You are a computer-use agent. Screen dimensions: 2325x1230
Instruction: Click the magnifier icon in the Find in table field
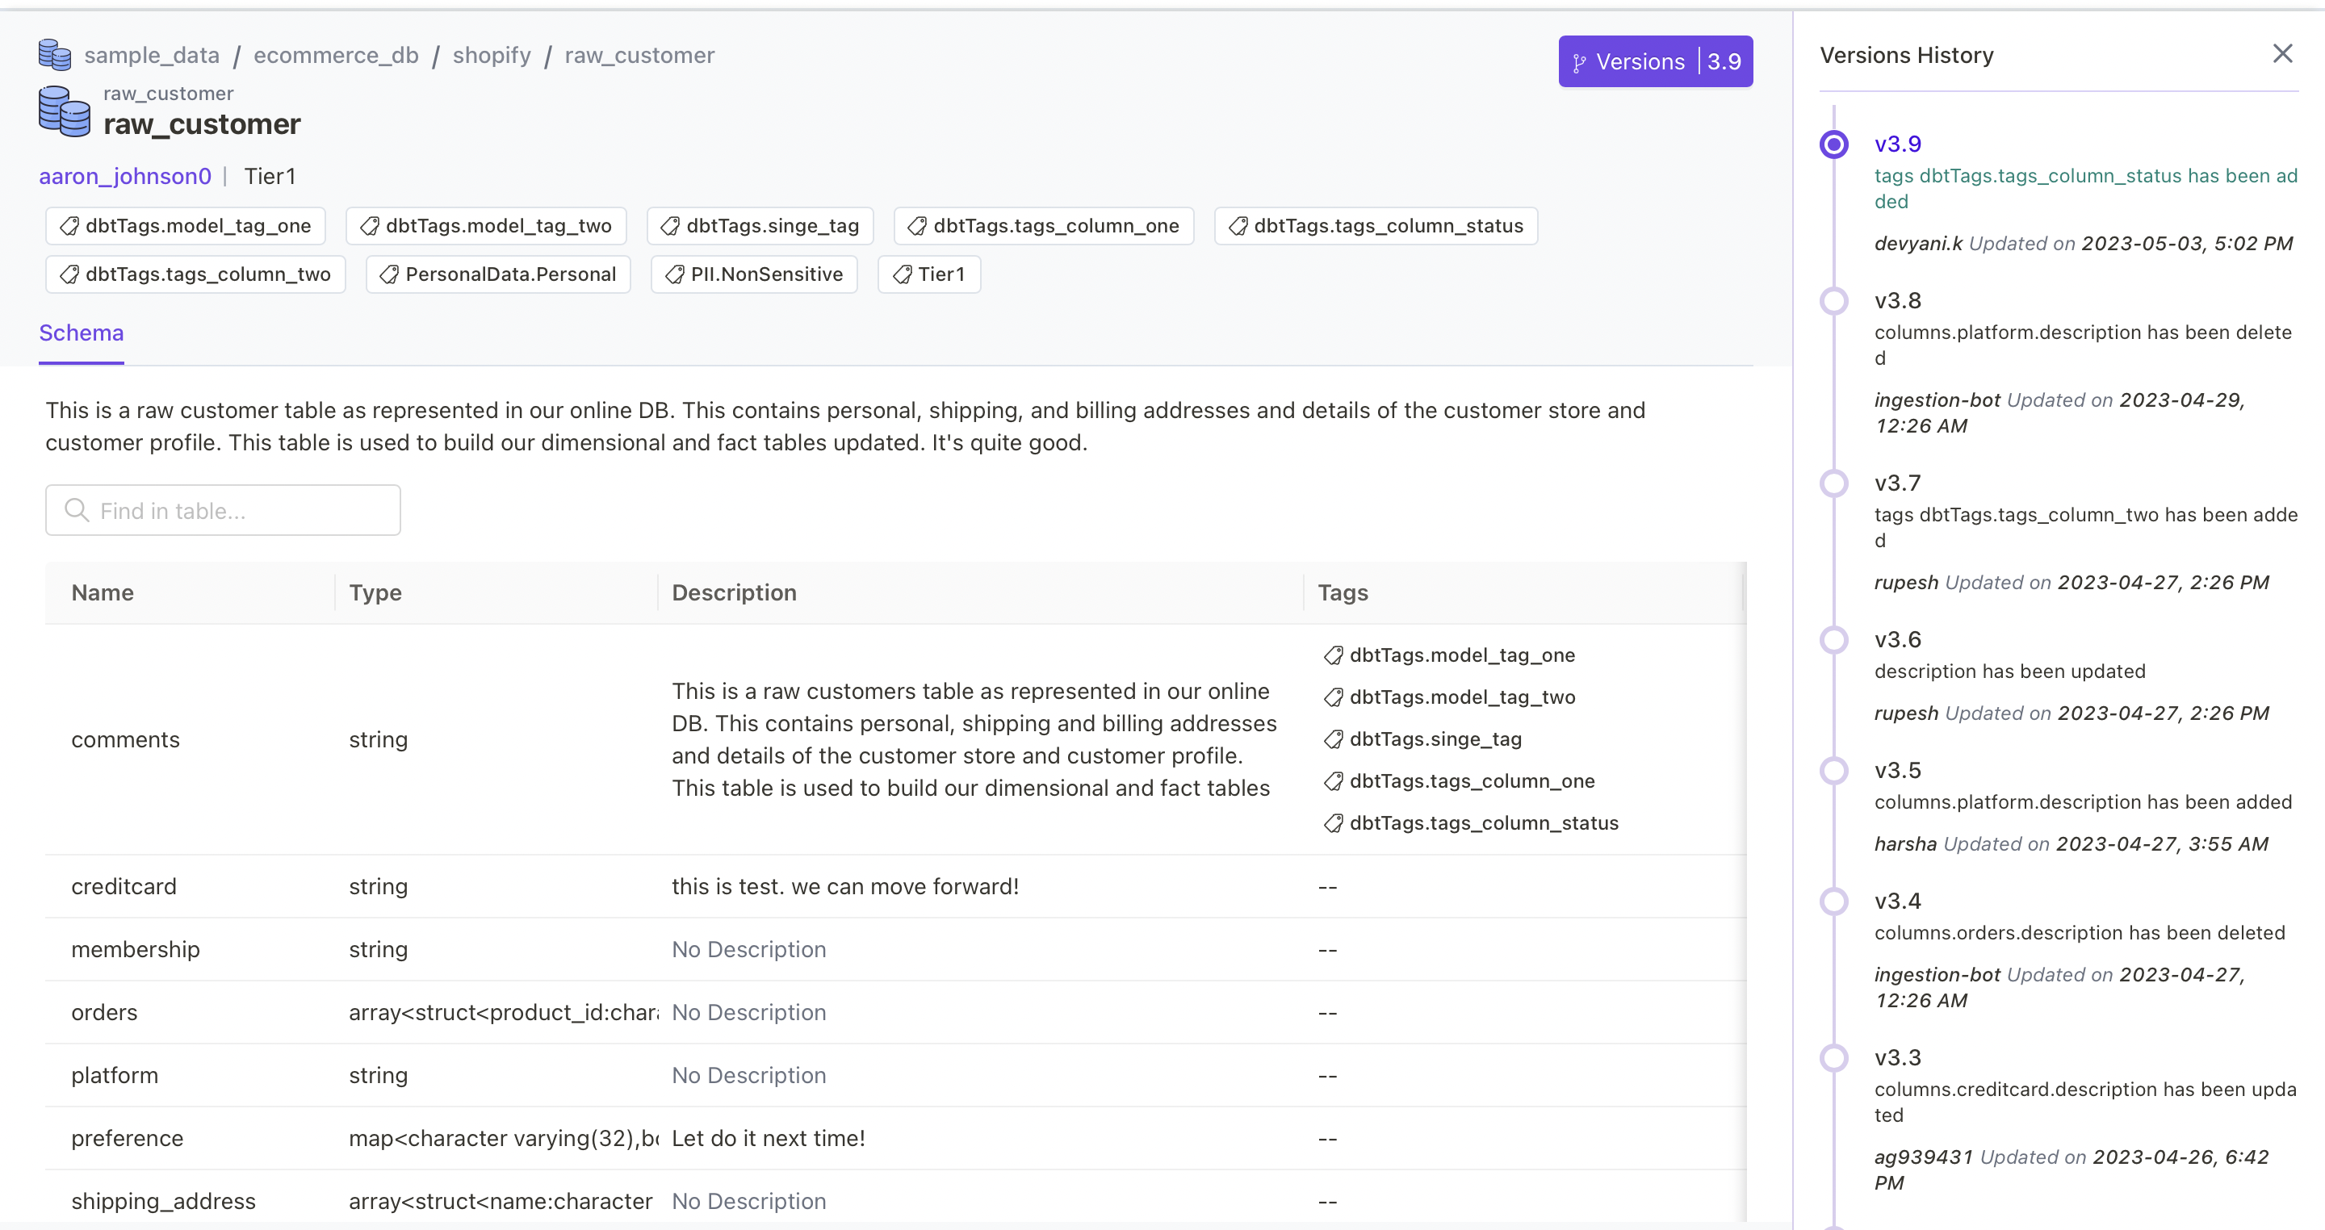(x=76, y=510)
